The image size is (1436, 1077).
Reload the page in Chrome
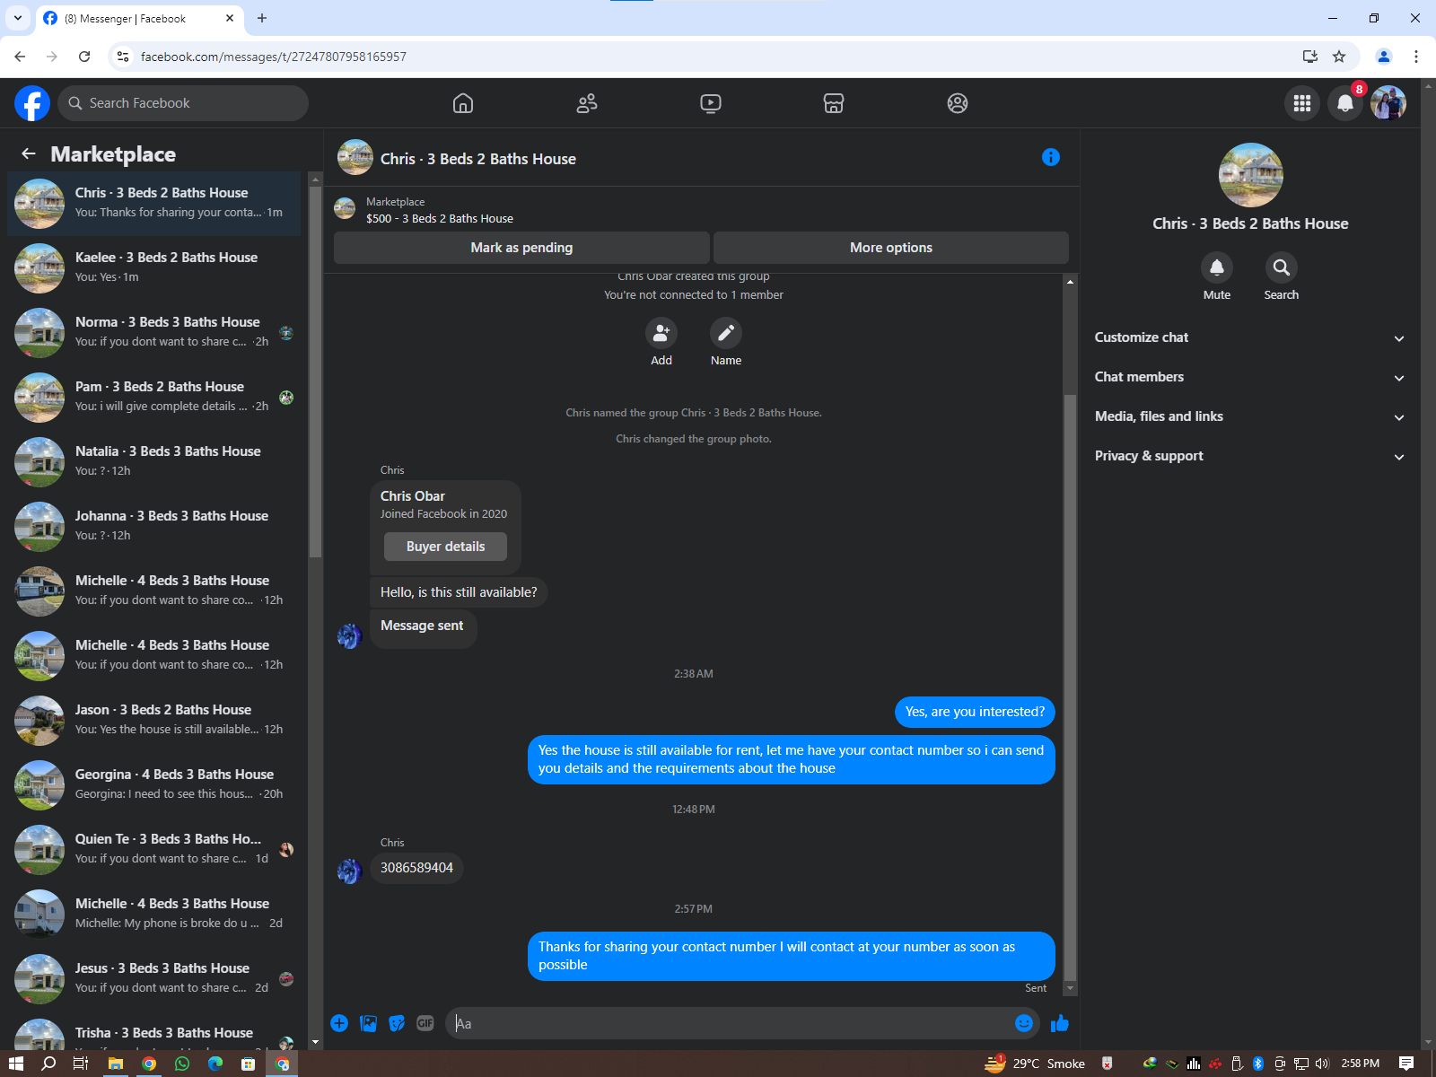(x=84, y=57)
